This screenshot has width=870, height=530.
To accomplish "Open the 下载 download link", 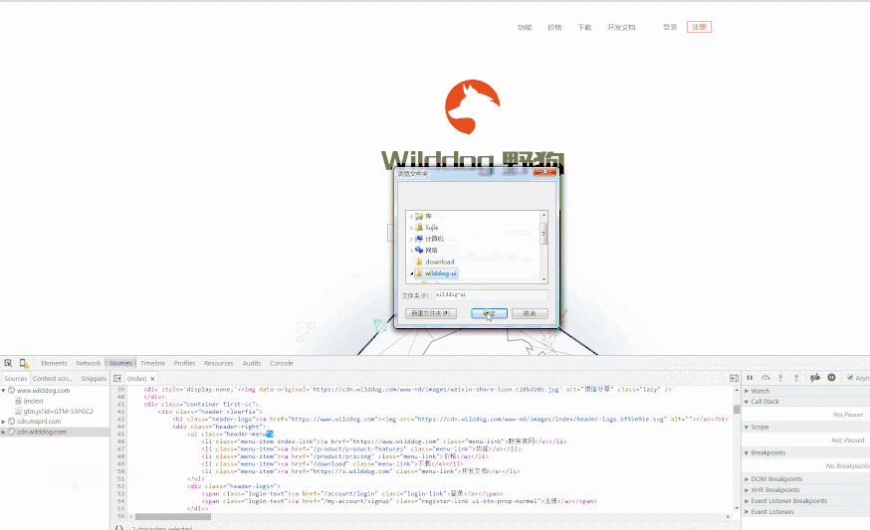I will coord(584,27).
